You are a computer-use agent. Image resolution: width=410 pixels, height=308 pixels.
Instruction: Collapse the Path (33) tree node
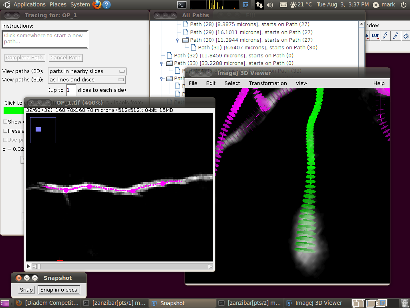click(x=161, y=63)
